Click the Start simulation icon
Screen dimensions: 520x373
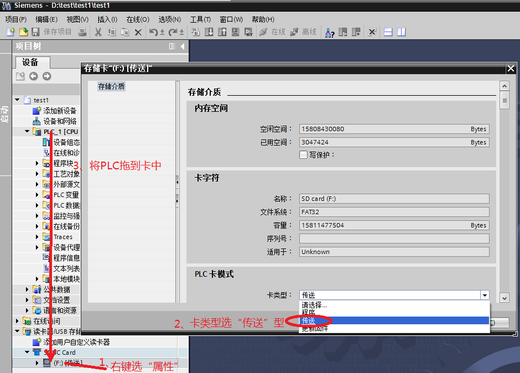[x=236, y=32]
